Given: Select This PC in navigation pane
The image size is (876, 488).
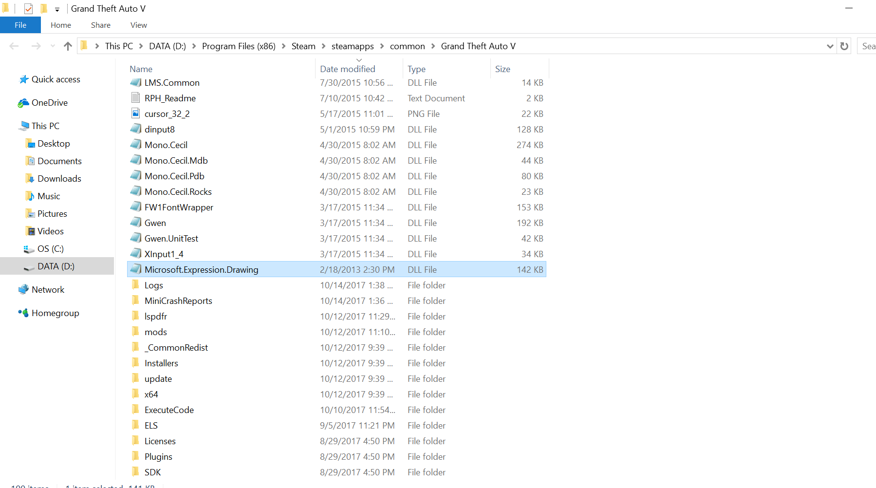Looking at the screenshot, I should 45,126.
